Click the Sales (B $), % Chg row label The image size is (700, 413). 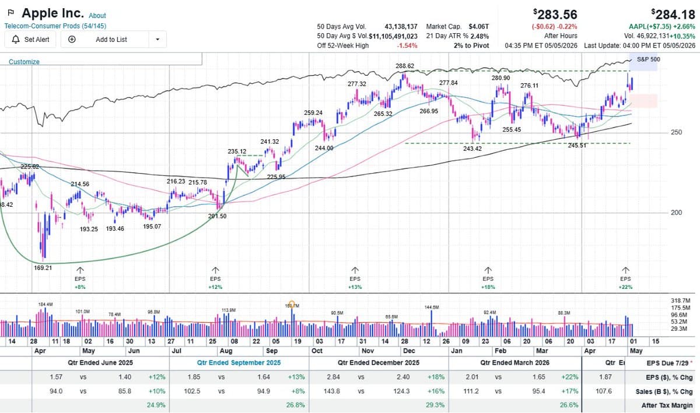[x=664, y=391]
